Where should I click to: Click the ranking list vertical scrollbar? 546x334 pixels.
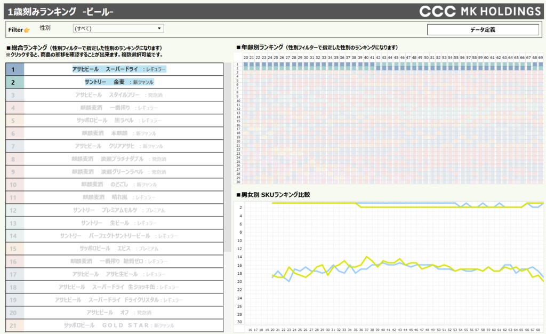[x=228, y=157]
